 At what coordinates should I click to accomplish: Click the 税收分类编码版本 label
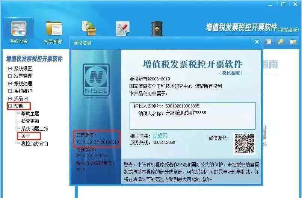(95, 163)
